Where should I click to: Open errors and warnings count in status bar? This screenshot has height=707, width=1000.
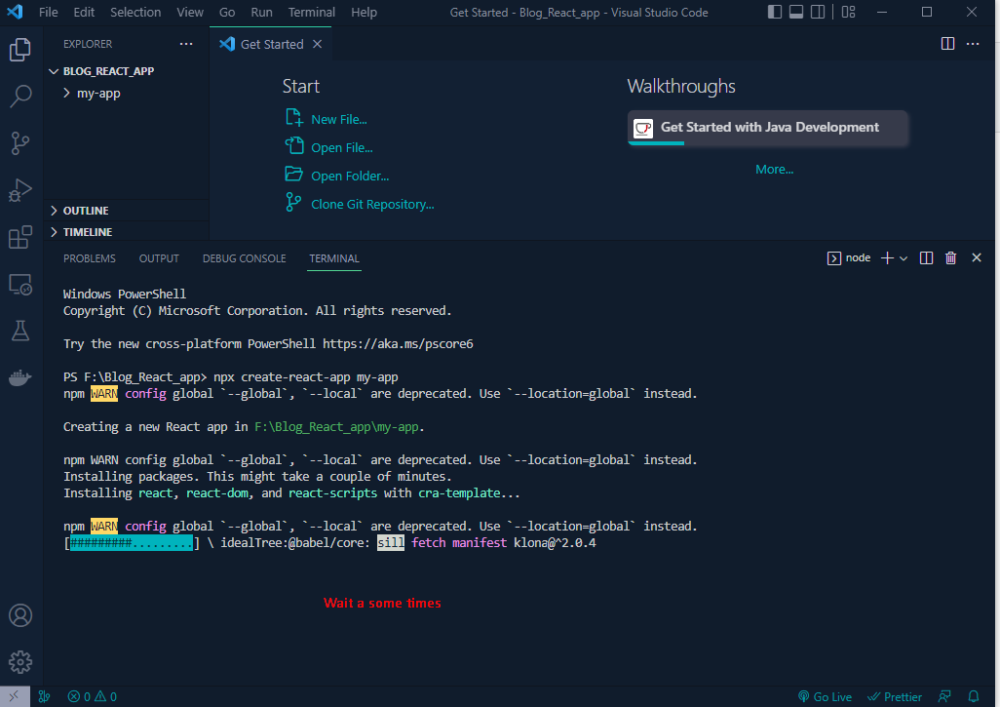(93, 697)
